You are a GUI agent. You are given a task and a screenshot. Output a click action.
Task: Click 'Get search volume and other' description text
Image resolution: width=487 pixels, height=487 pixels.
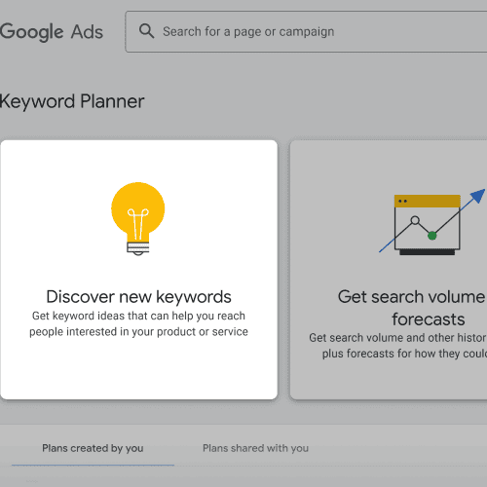pyautogui.click(x=398, y=346)
